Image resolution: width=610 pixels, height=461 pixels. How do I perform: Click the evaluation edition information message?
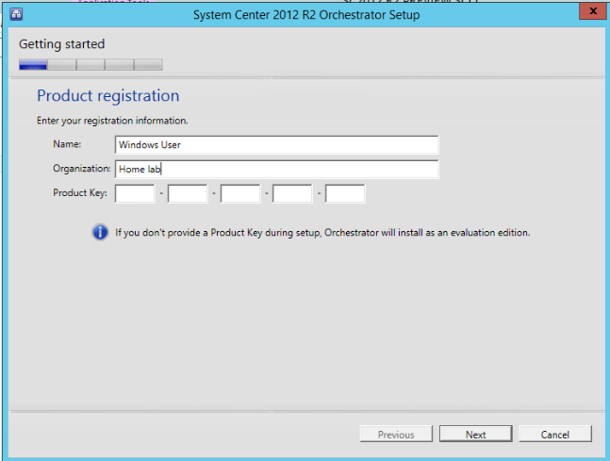pyautogui.click(x=322, y=232)
